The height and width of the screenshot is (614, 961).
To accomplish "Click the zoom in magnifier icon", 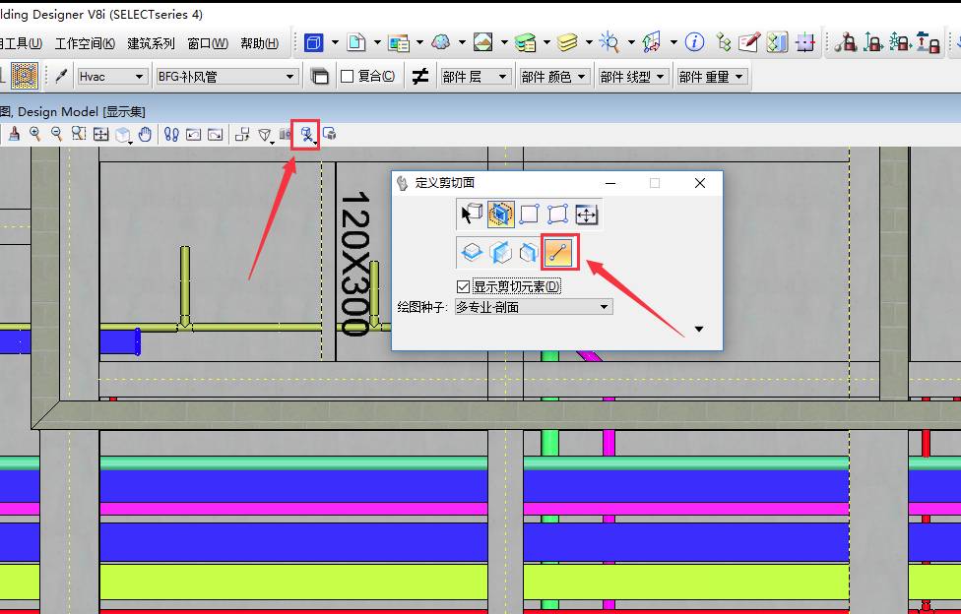I will coord(35,135).
